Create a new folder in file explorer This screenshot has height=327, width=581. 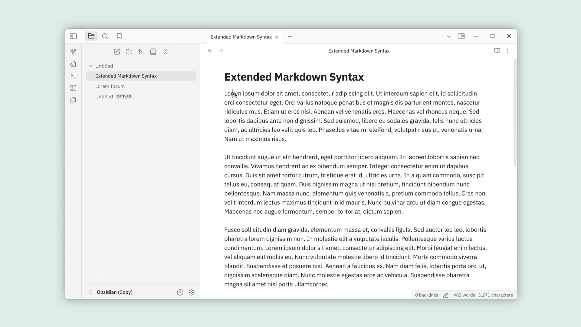pyautogui.click(x=129, y=52)
